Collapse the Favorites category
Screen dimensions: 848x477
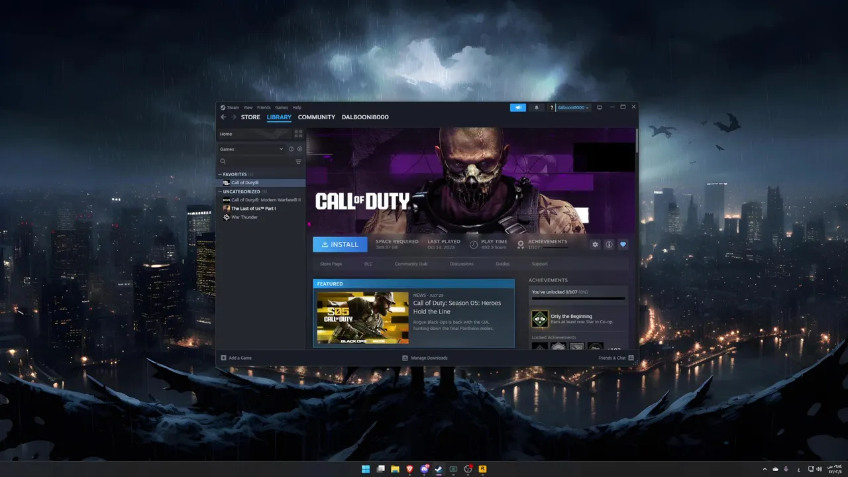click(x=220, y=174)
